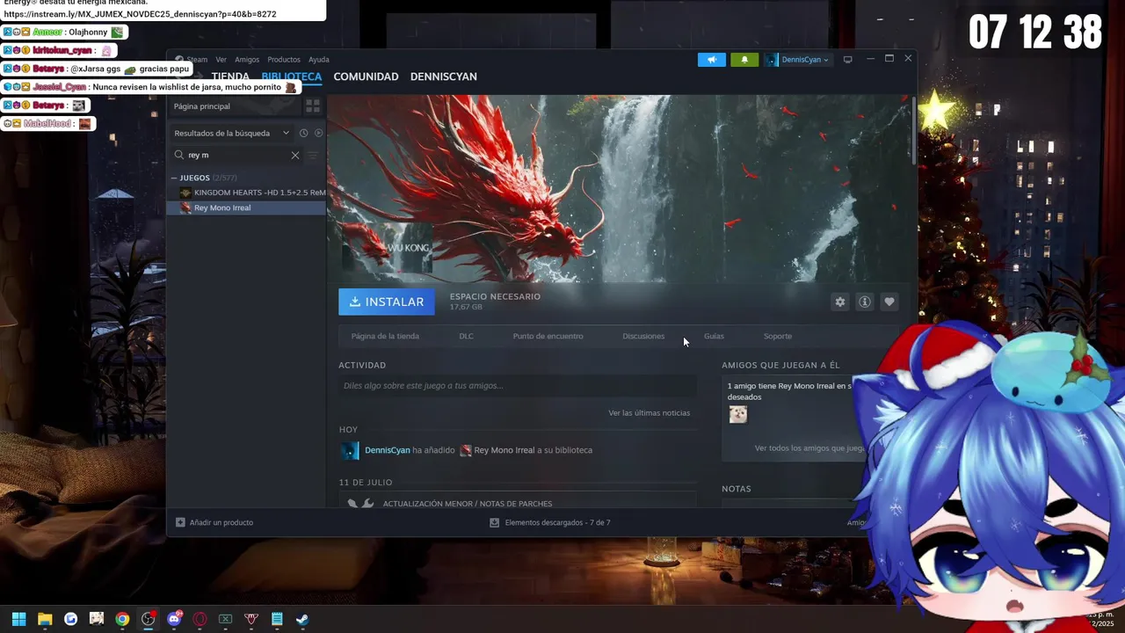Click Elementos descargados - 7 de 7
The width and height of the screenshot is (1125, 633).
coord(557,522)
